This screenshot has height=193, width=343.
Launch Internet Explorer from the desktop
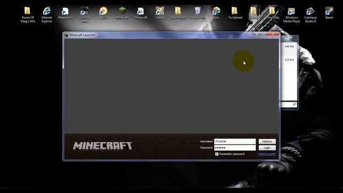click(x=47, y=14)
